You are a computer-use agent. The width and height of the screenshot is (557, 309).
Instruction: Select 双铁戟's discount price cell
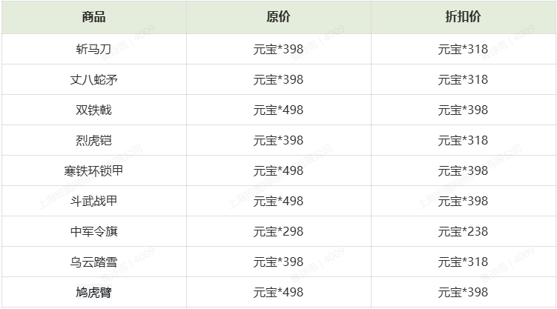pyautogui.click(x=463, y=110)
